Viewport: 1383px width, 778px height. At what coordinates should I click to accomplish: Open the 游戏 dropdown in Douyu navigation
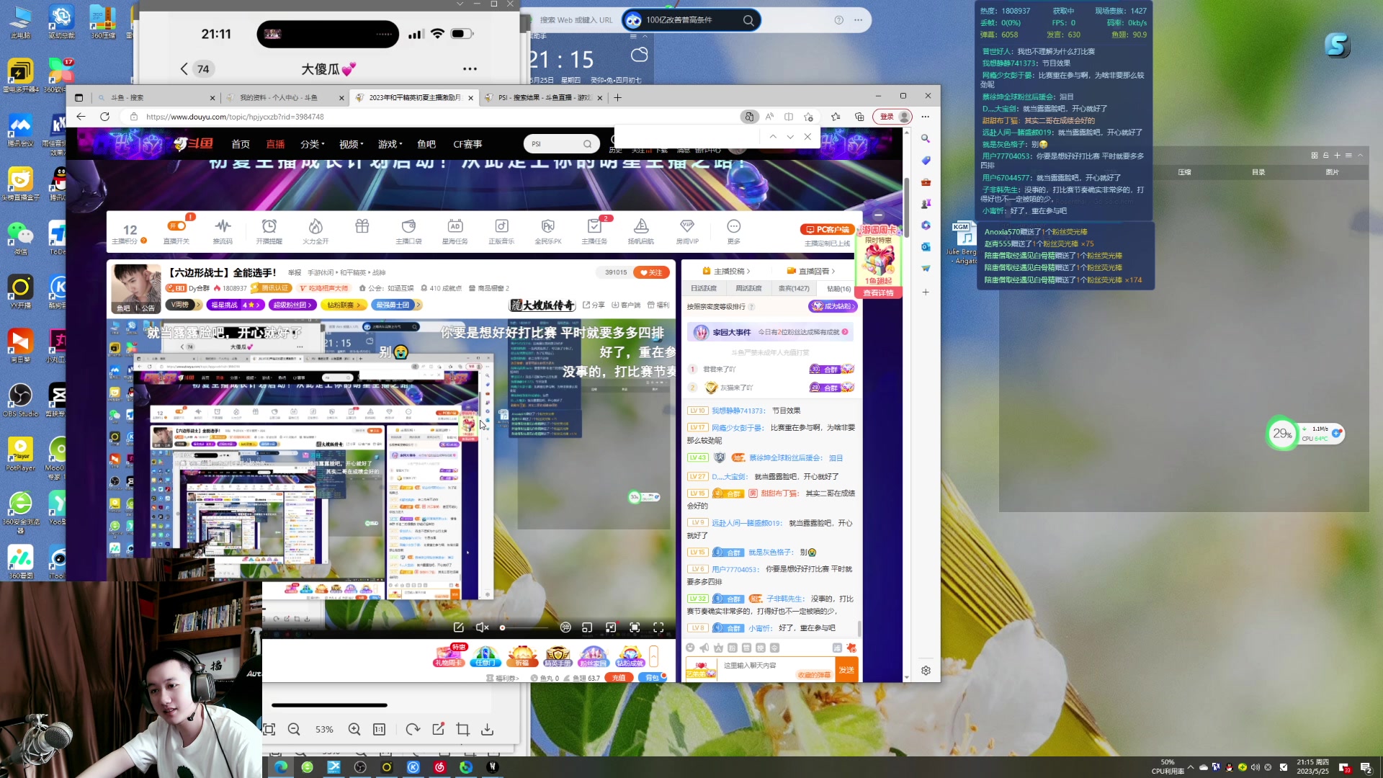tap(390, 144)
